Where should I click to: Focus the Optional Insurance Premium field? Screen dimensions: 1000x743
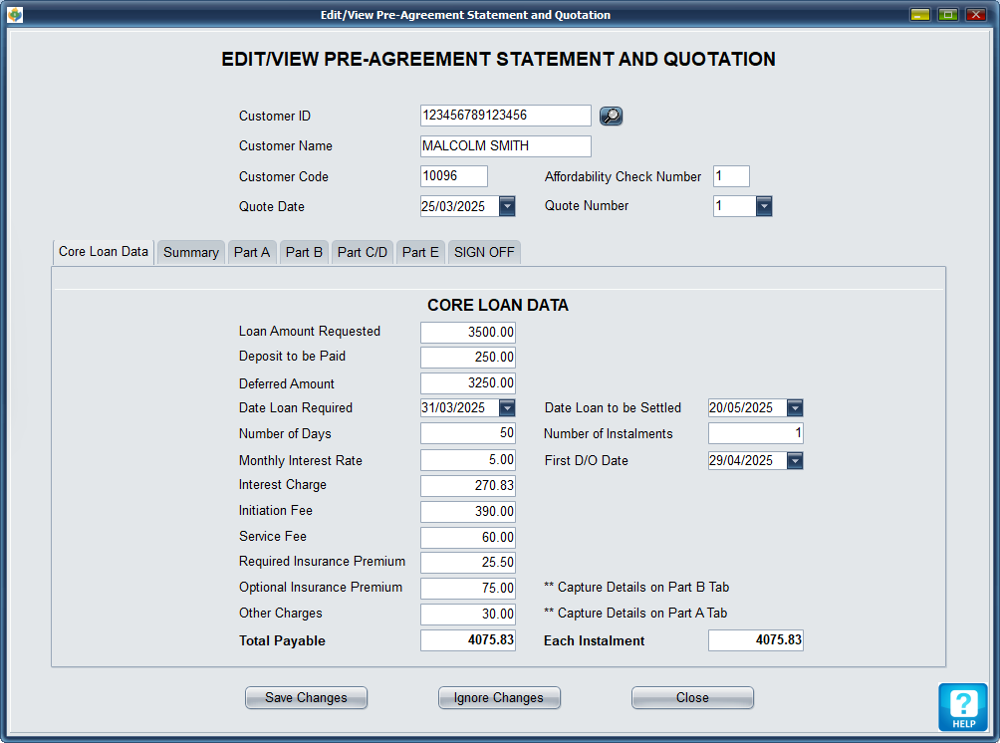[x=467, y=588]
